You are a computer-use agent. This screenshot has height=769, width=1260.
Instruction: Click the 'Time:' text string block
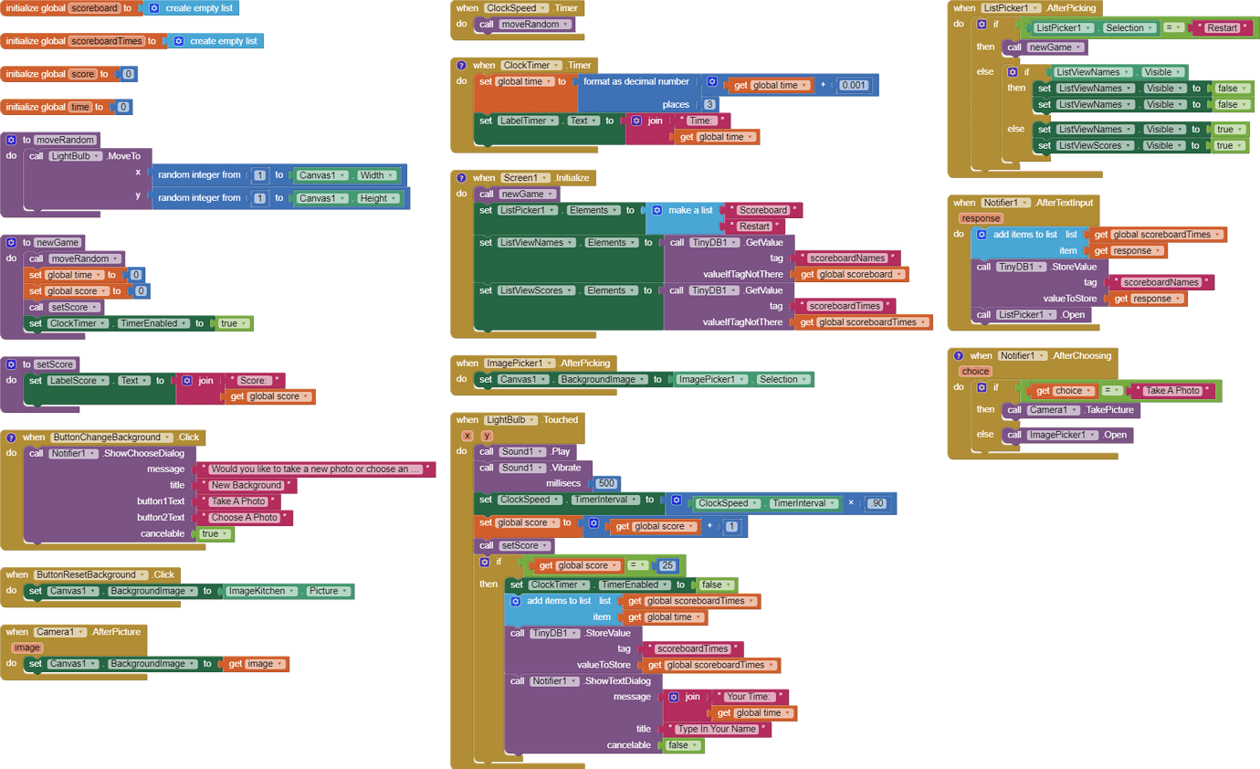tap(700, 121)
